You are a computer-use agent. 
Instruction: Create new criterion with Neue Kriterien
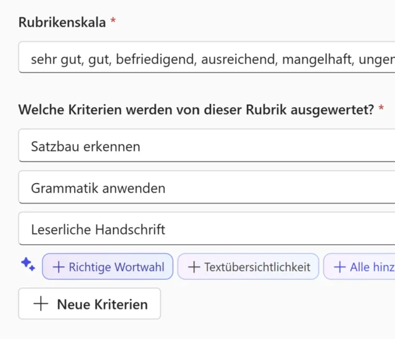pos(89,304)
